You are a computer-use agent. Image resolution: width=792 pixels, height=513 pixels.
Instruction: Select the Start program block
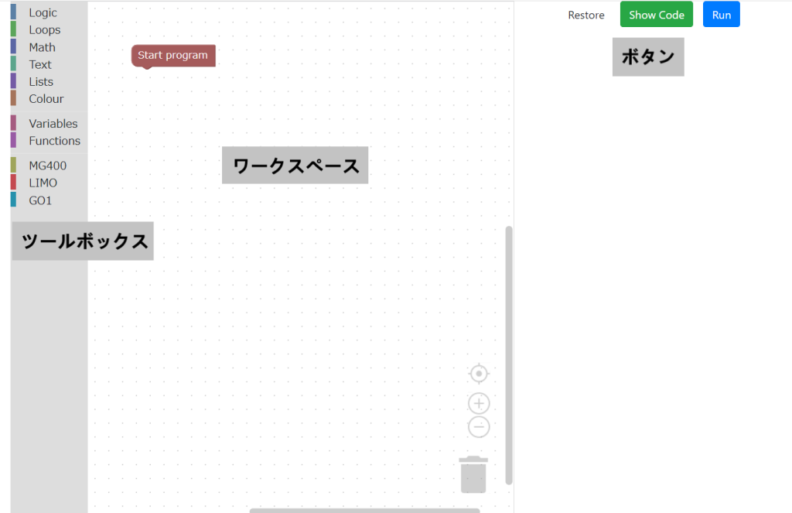click(x=172, y=55)
